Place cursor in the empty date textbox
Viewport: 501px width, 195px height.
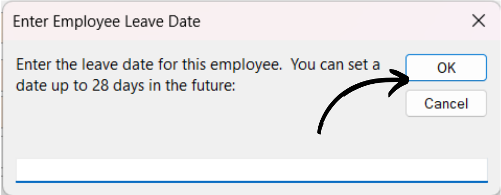252,170
